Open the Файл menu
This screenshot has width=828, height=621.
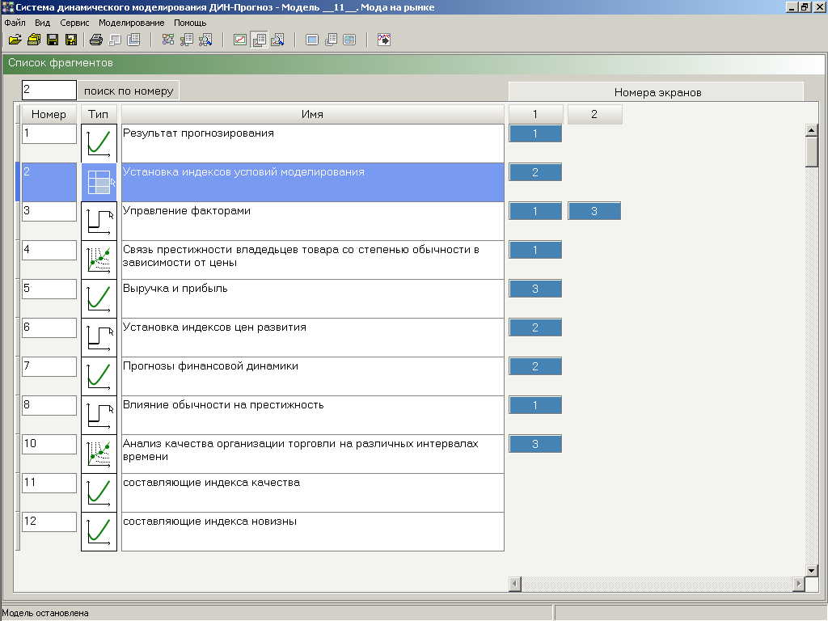(15, 23)
